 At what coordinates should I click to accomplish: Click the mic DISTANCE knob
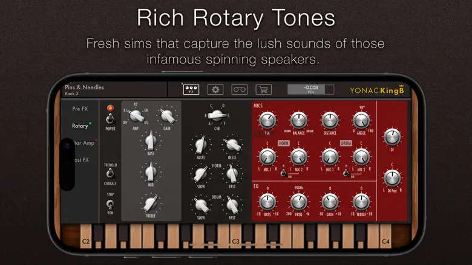330,120
